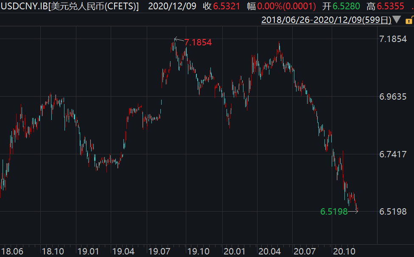This screenshot has height=257, width=414.
Task: Click the 6.9635 price axis value
Action: [x=393, y=97]
